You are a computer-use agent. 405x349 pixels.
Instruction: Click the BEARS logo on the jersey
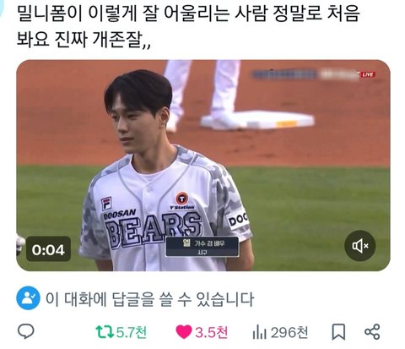point(154,228)
